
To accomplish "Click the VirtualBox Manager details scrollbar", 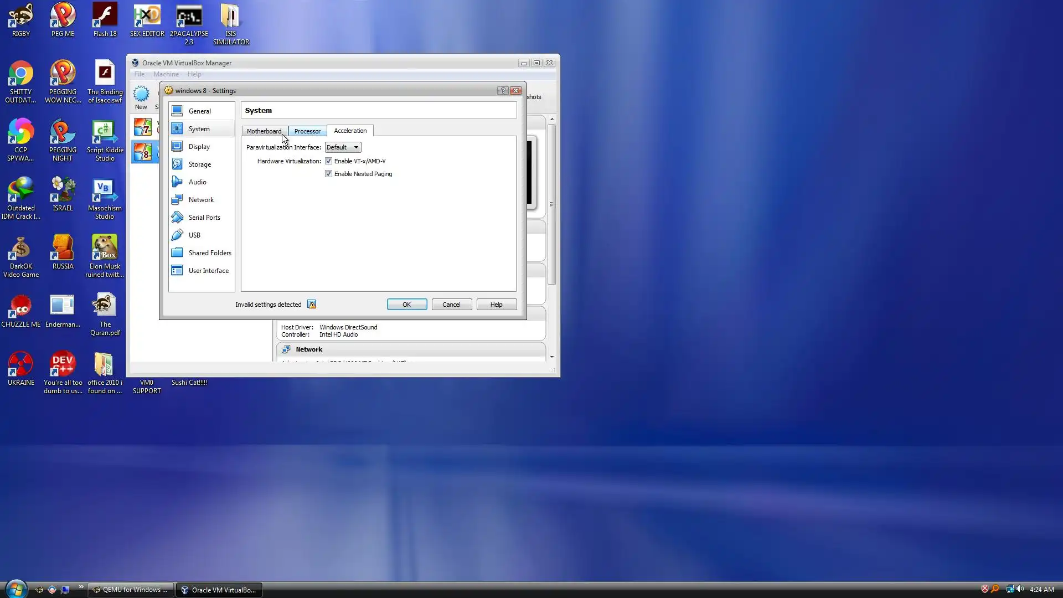I will (551, 205).
